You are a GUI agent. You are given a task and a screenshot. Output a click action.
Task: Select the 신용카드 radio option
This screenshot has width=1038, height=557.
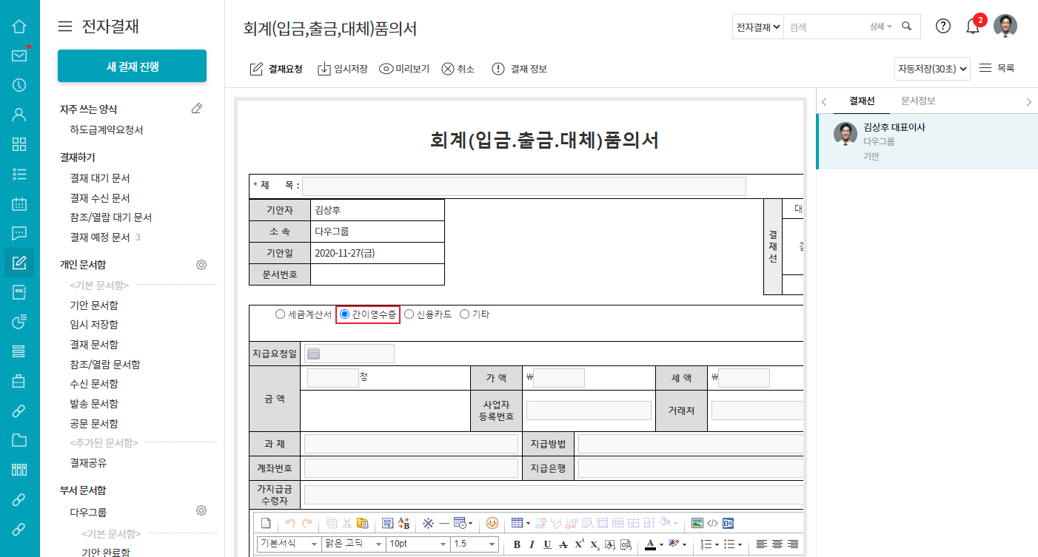[x=409, y=314]
